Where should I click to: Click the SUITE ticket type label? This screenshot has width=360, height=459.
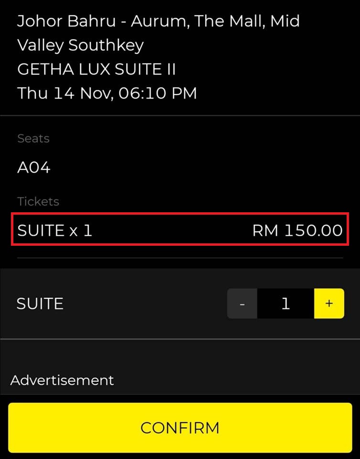(x=40, y=304)
